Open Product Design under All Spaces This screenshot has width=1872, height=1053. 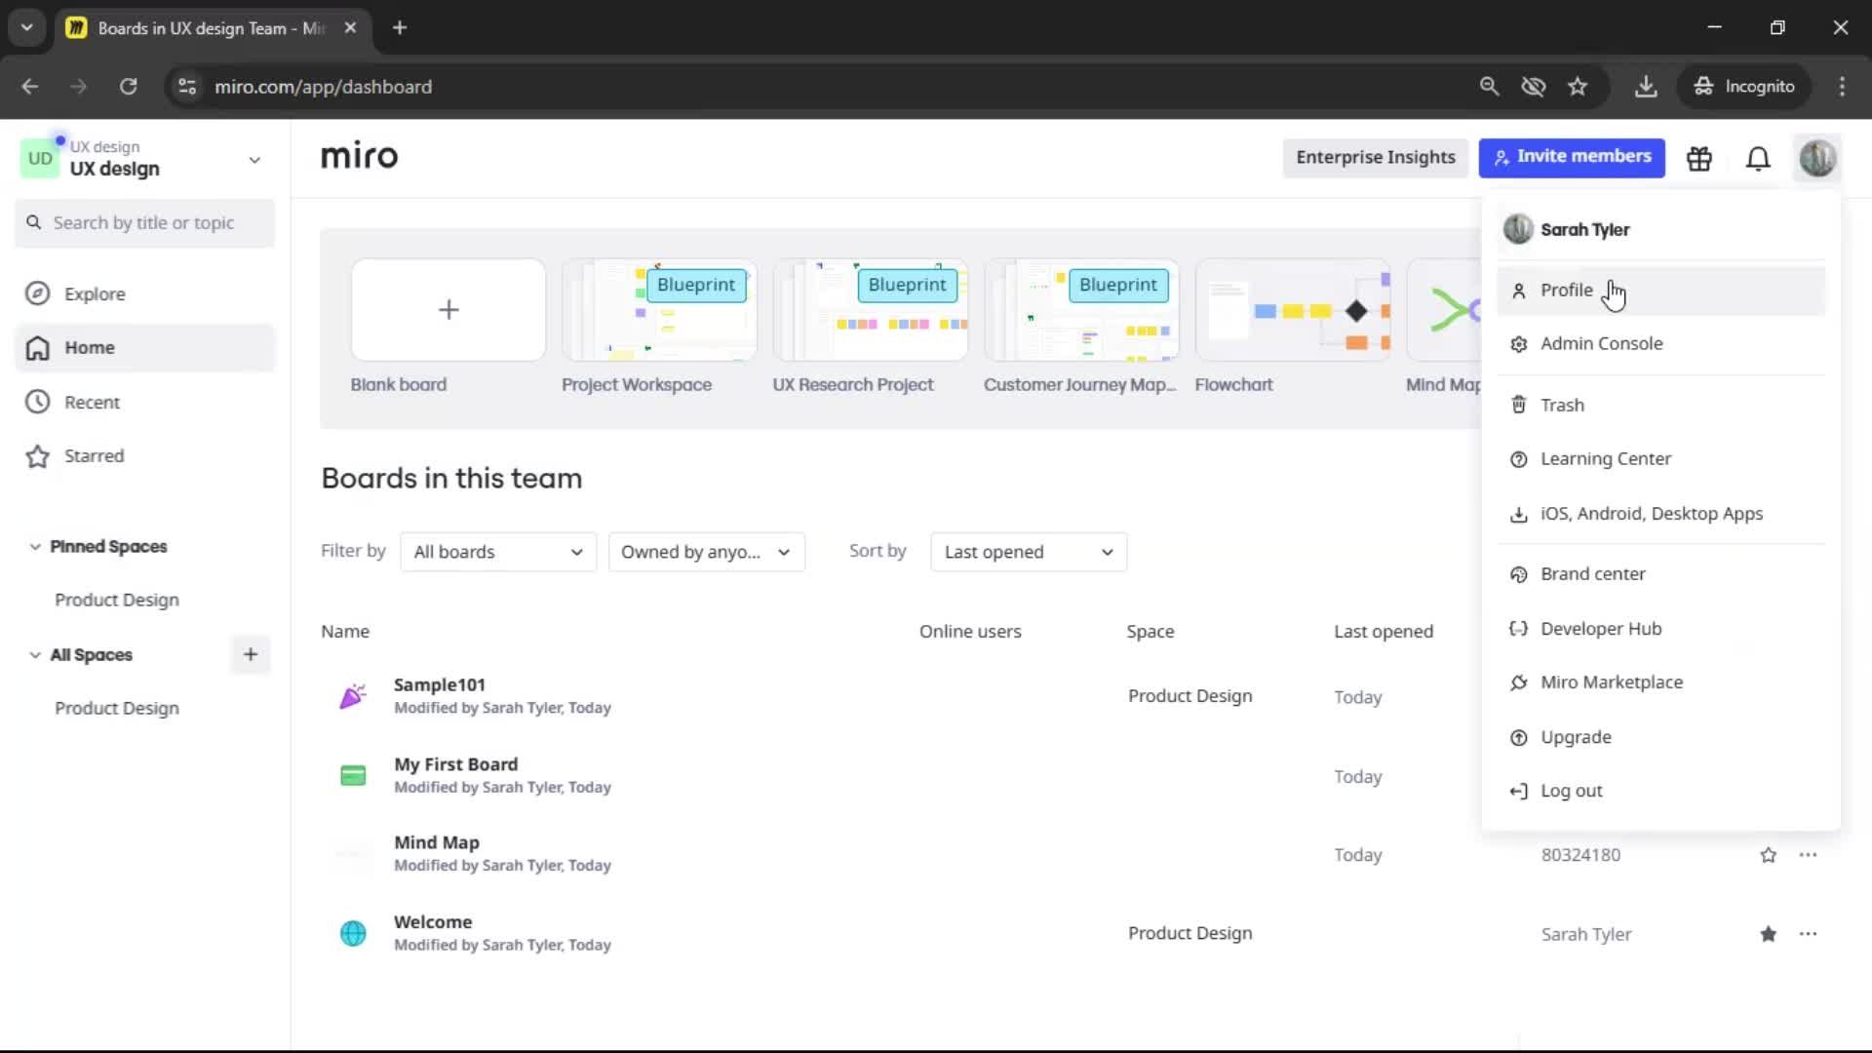point(117,709)
